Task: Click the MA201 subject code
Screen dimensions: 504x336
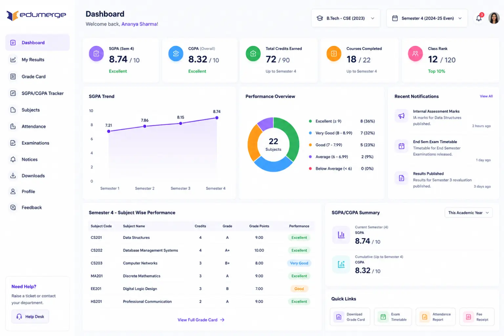Action: (x=96, y=276)
